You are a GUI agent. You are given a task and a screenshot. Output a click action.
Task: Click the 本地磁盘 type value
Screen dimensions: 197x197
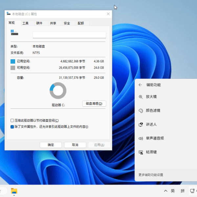[39, 46]
